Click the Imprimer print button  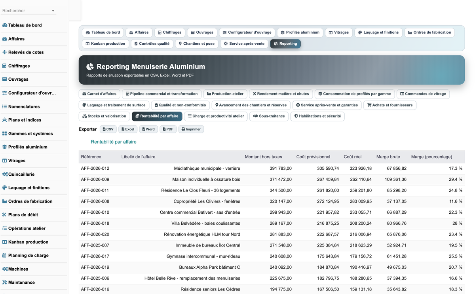click(191, 129)
